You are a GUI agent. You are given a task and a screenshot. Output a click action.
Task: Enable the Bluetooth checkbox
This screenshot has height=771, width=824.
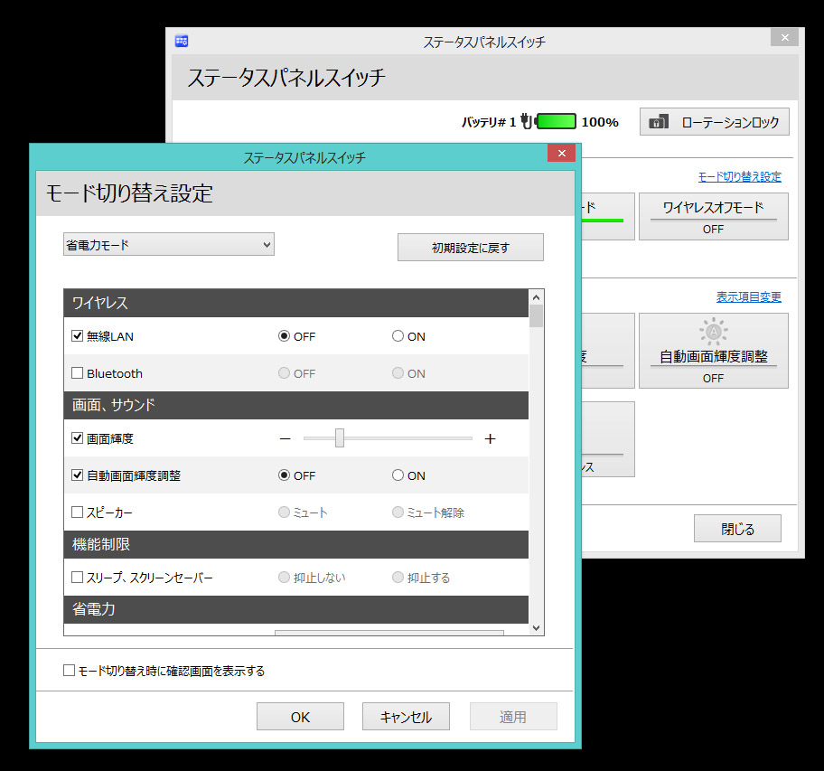[x=78, y=373]
